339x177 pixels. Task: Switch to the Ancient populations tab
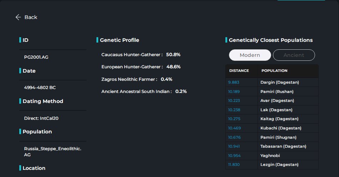point(294,55)
